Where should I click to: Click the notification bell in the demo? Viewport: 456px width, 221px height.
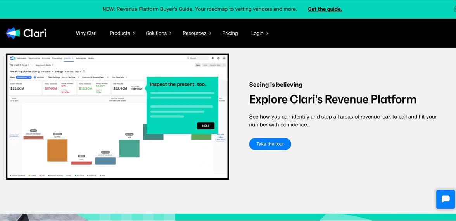[x=212, y=58]
